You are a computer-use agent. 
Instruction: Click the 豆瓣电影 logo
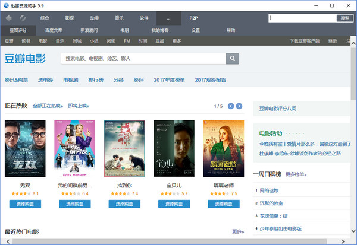tap(25, 59)
